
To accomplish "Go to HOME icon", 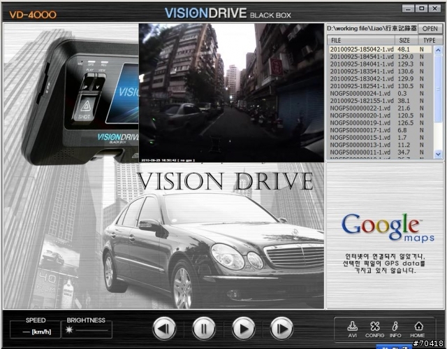I will pos(418,329).
